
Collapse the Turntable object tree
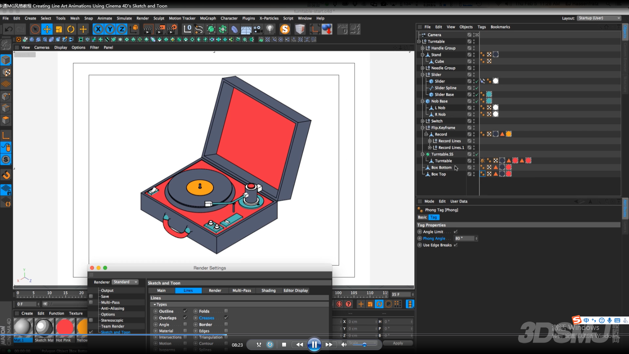[x=419, y=41]
